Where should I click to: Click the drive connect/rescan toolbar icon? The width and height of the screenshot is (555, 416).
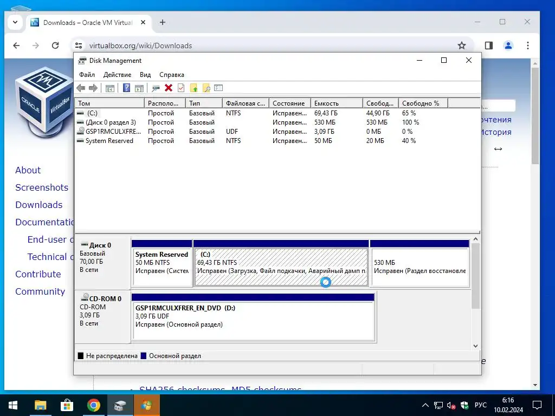[156, 88]
